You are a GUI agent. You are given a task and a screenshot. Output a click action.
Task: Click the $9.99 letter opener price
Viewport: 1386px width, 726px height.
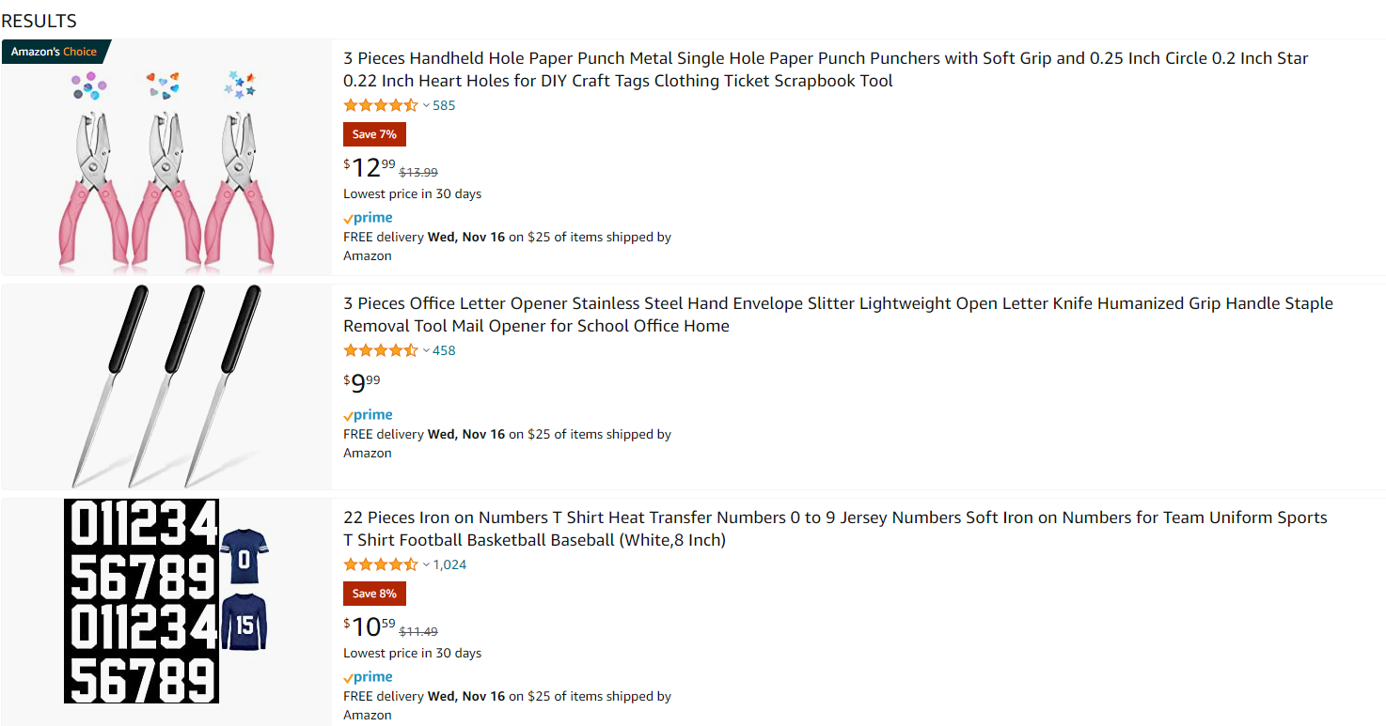[x=362, y=383]
